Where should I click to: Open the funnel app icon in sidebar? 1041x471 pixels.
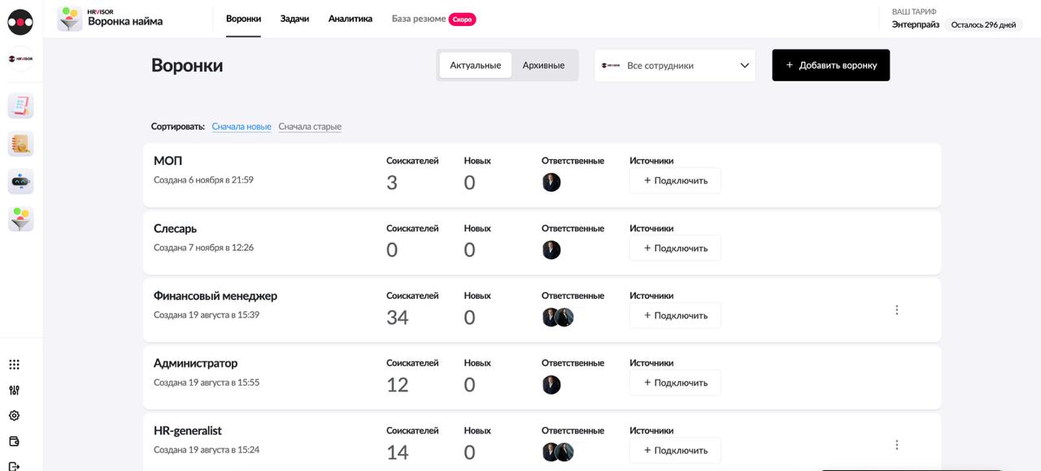pos(21,218)
